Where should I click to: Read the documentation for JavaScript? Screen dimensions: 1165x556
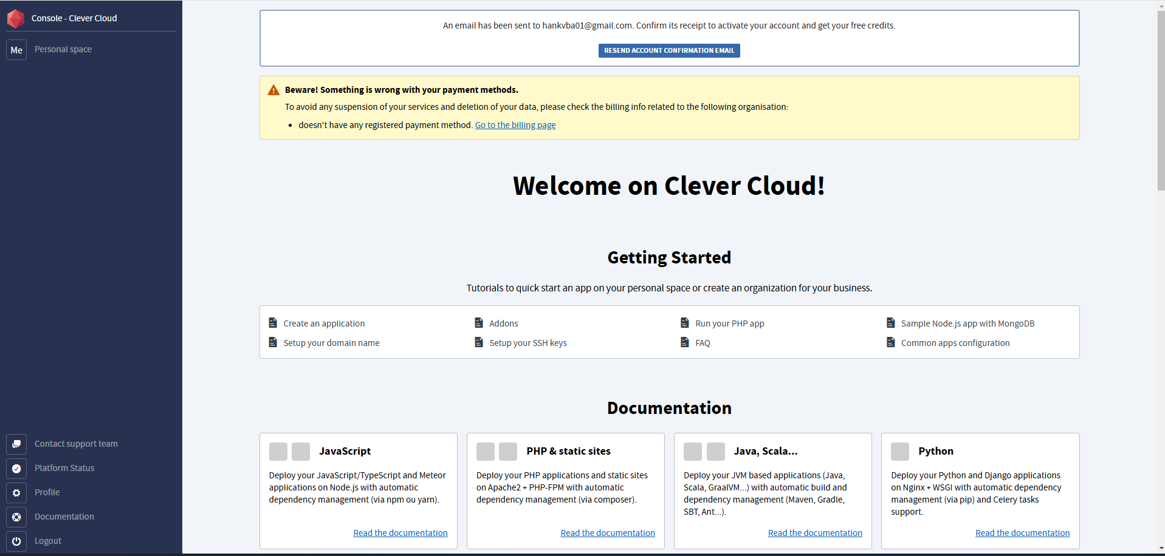click(400, 533)
